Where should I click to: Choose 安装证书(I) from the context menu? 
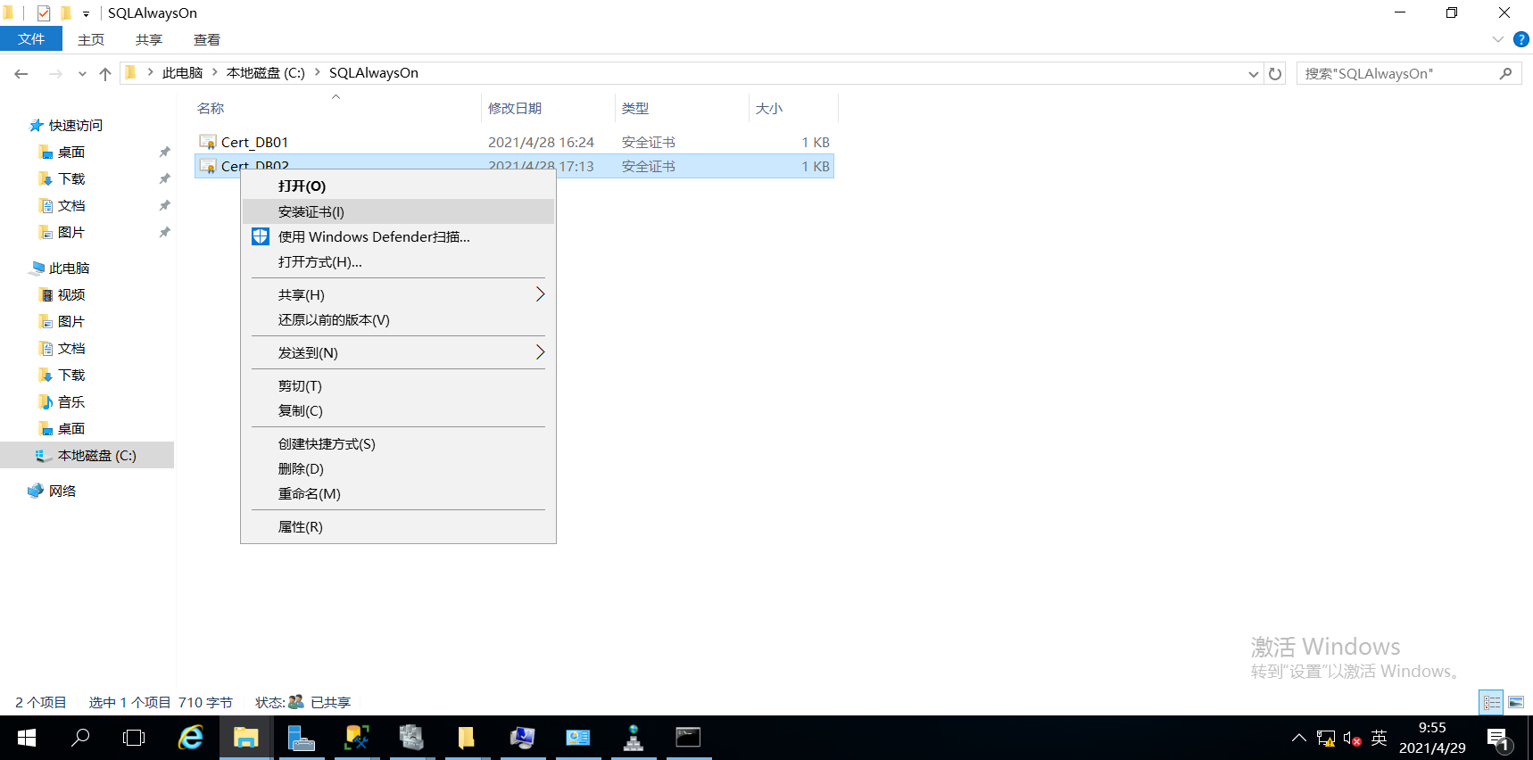(398, 211)
